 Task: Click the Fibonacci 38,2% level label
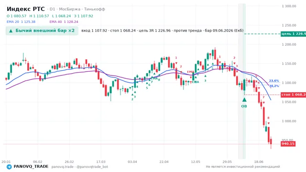pos(274,86)
